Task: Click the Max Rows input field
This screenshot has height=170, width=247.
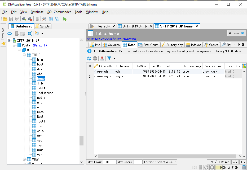Action: (x=109, y=162)
